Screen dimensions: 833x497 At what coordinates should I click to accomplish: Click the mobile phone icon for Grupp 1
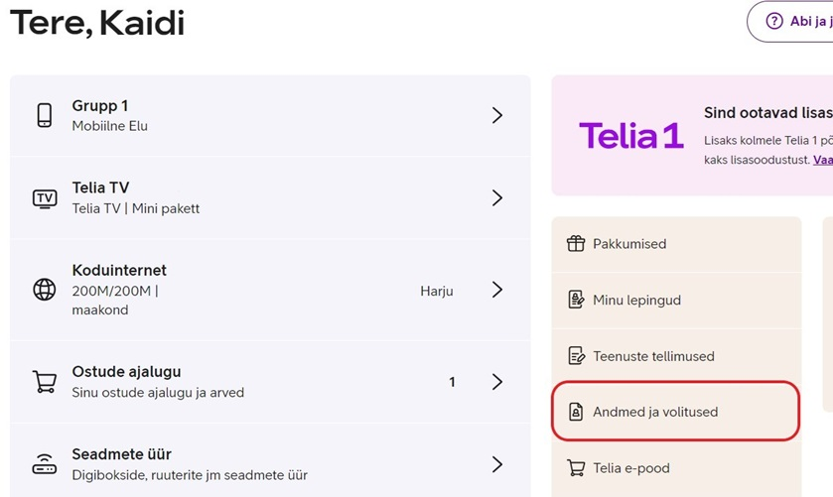(x=45, y=115)
